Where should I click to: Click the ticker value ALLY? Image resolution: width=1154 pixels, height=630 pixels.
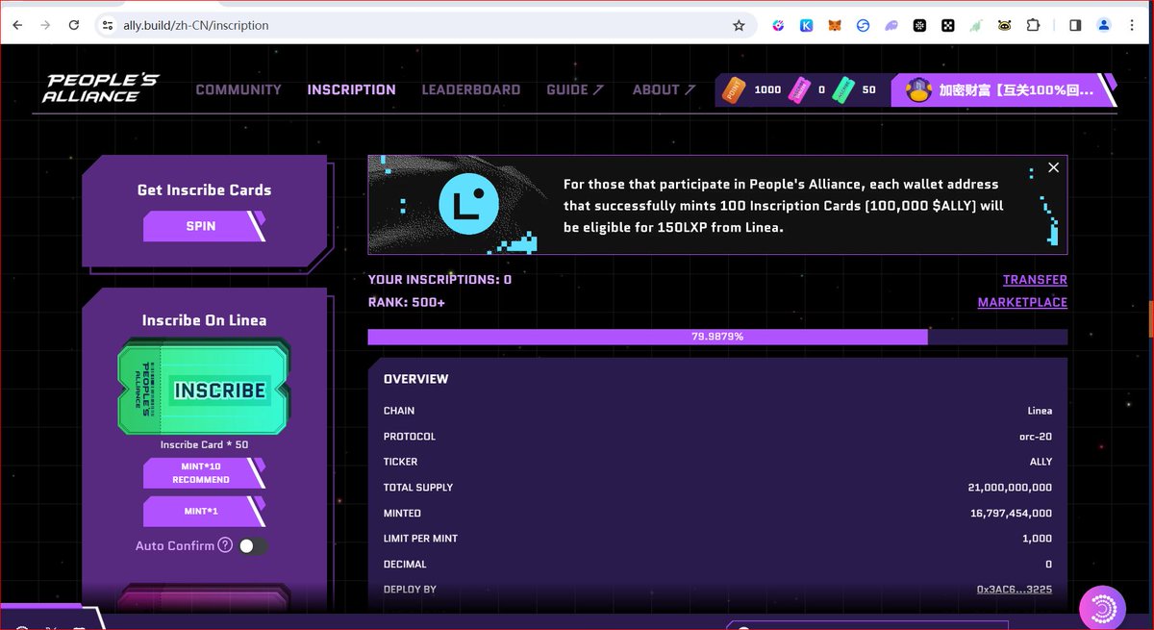pos(1041,462)
